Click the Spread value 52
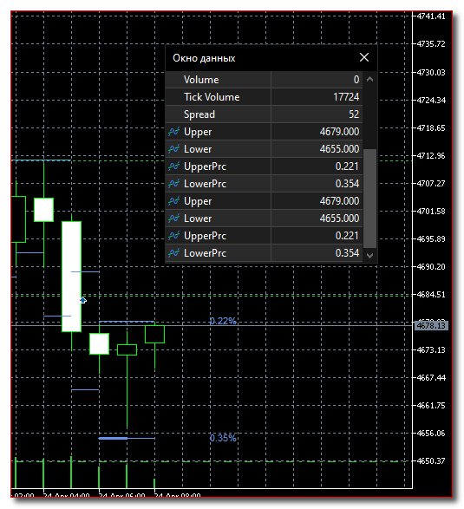 click(x=354, y=114)
